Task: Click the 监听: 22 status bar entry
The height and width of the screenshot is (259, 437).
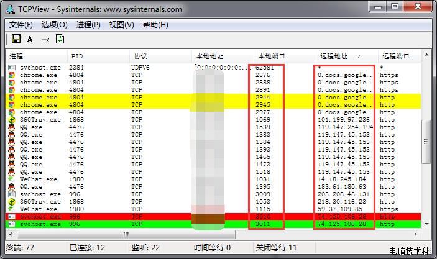Action: 145,248
